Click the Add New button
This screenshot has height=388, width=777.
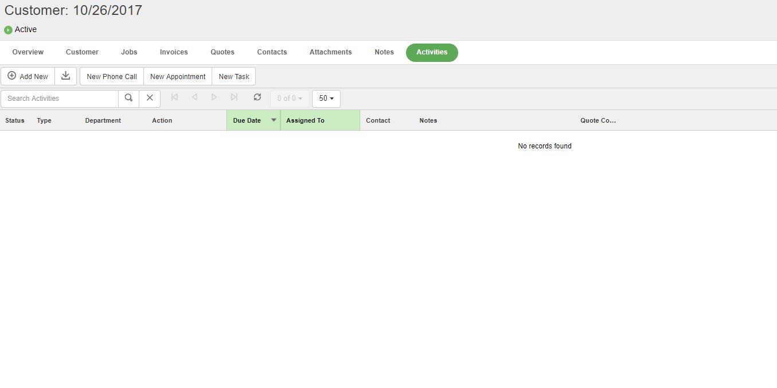pos(28,76)
